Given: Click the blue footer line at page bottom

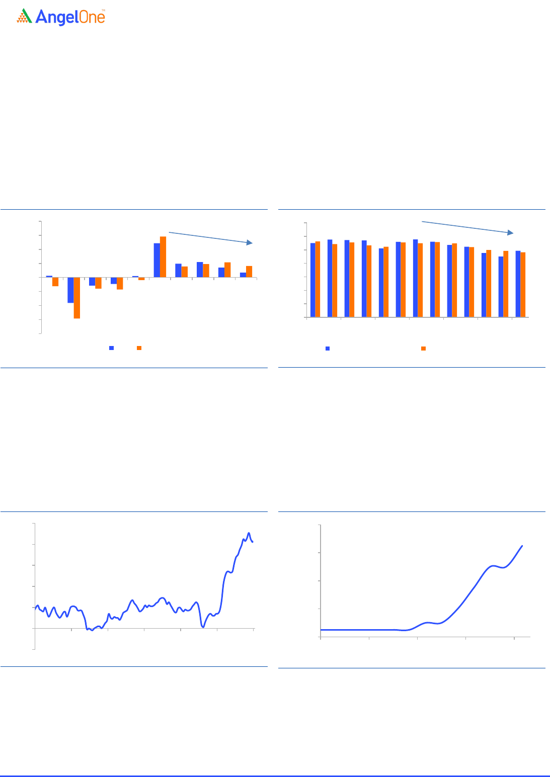Looking at the screenshot, I should (275, 776).
